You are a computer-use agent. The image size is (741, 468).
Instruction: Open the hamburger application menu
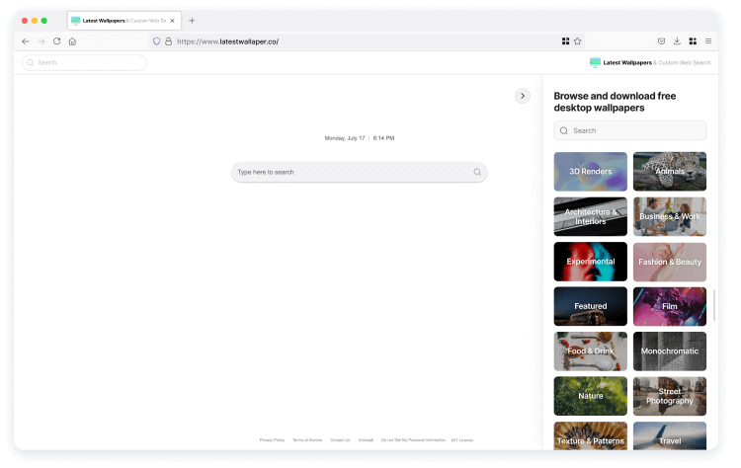tap(708, 41)
